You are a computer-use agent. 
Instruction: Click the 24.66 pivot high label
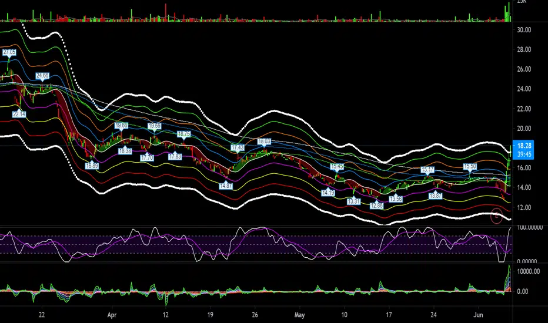pyautogui.click(x=43, y=75)
